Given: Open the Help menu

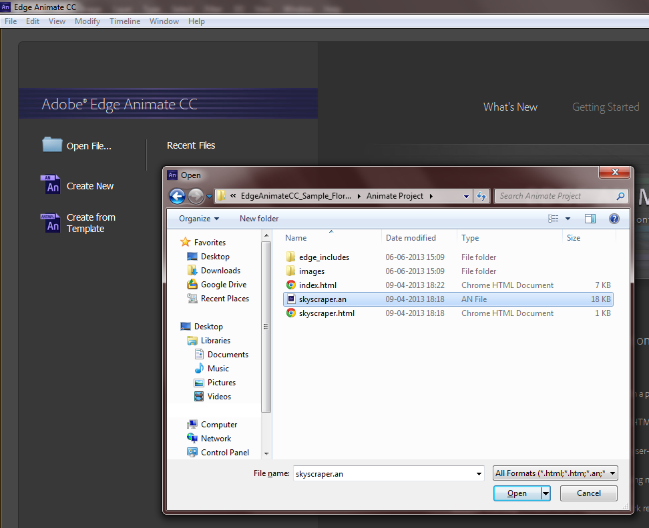Looking at the screenshot, I should coord(196,21).
